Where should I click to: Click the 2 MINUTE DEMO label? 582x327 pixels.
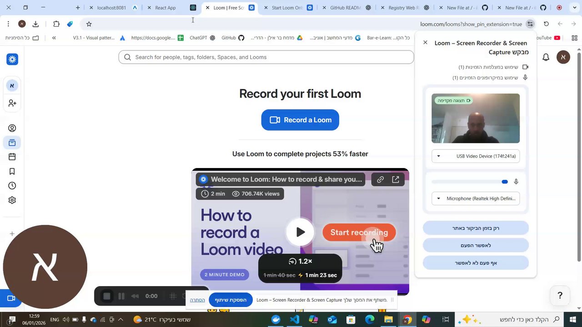pos(224,275)
